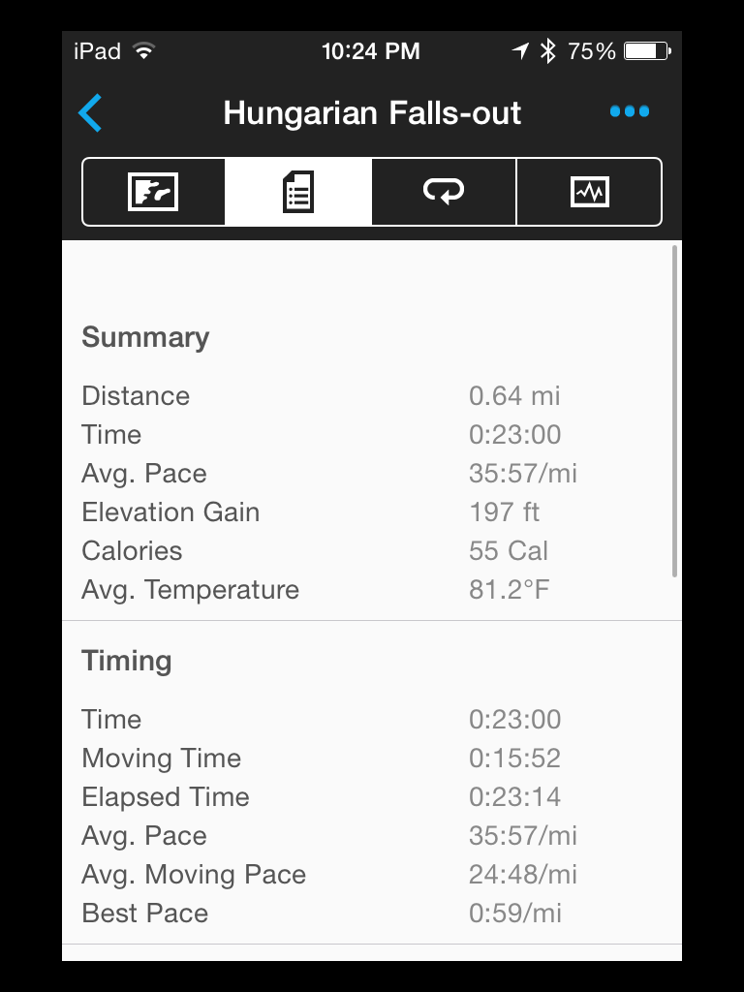Tap the 10:24 PM clock
The width and height of the screenshot is (744, 992).
click(371, 51)
